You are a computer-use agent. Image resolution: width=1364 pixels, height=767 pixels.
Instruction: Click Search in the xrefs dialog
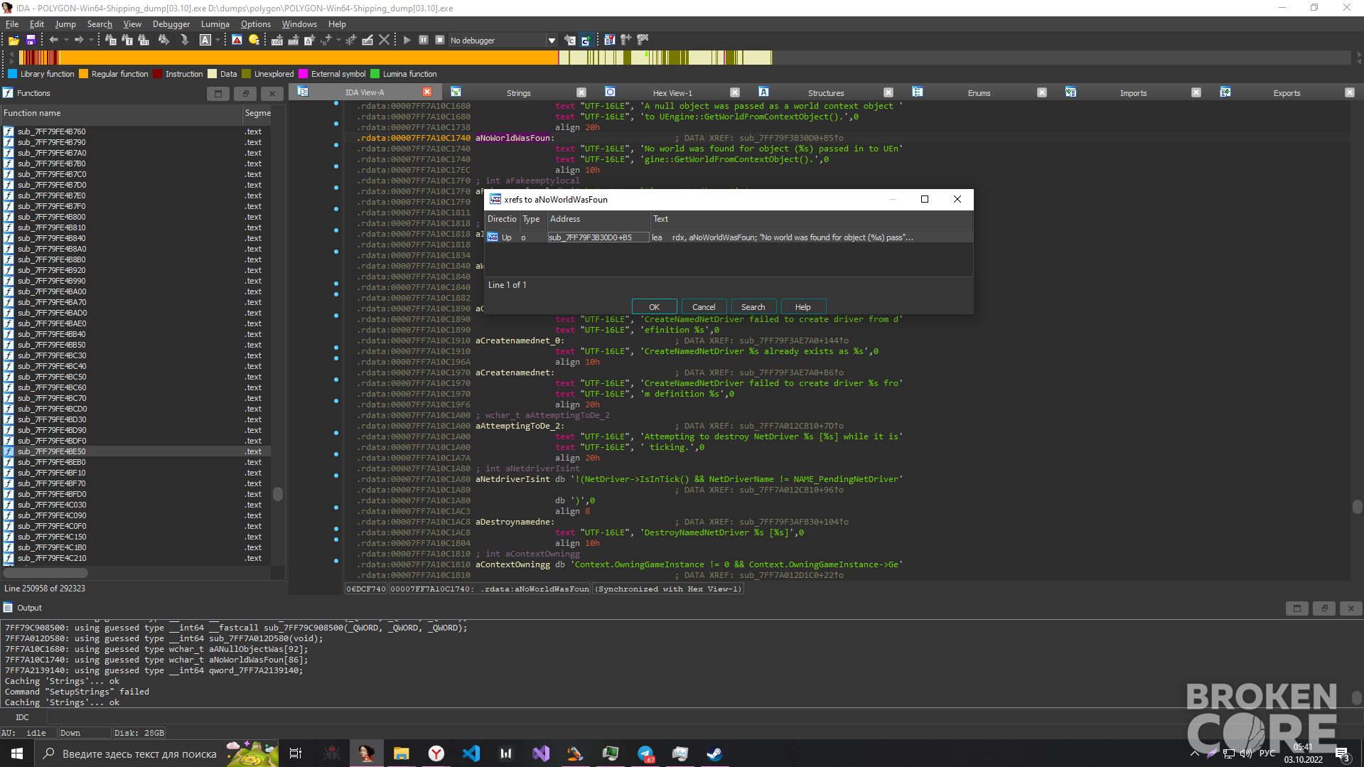[753, 307]
